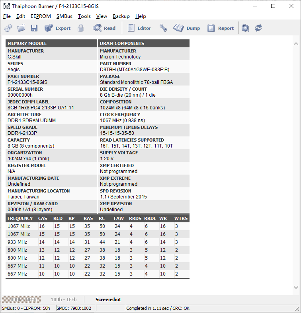Click the D9TBH (MT40A1G8WE-083E:B) part number
Screen dimensions: 301x313
tap(135, 70)
